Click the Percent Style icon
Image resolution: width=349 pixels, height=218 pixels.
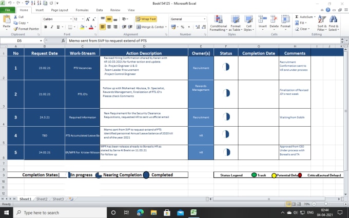(x=183, y=27)
